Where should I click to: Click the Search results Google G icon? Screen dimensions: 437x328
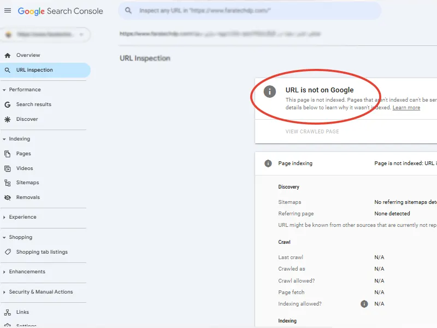(x=8, y=104)
